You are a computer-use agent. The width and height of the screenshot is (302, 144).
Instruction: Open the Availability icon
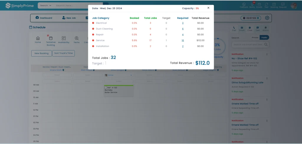click(x=64, y=38)
